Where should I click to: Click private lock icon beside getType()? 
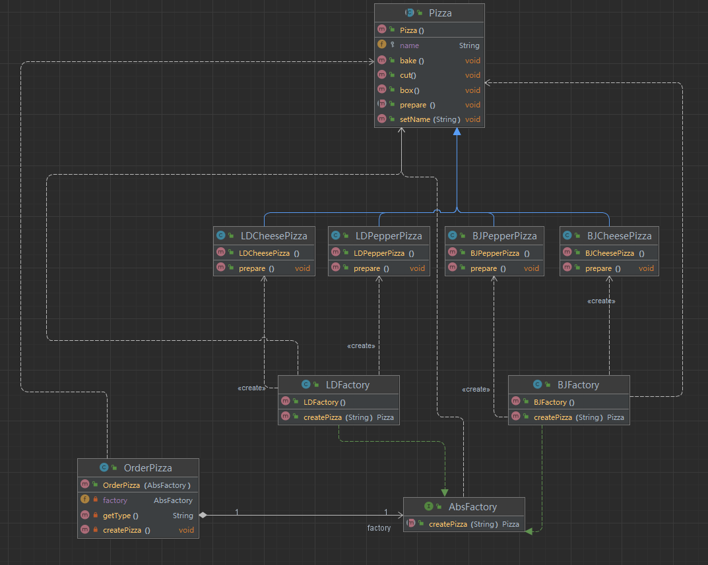pyautogui.click(x=95, y=514)
